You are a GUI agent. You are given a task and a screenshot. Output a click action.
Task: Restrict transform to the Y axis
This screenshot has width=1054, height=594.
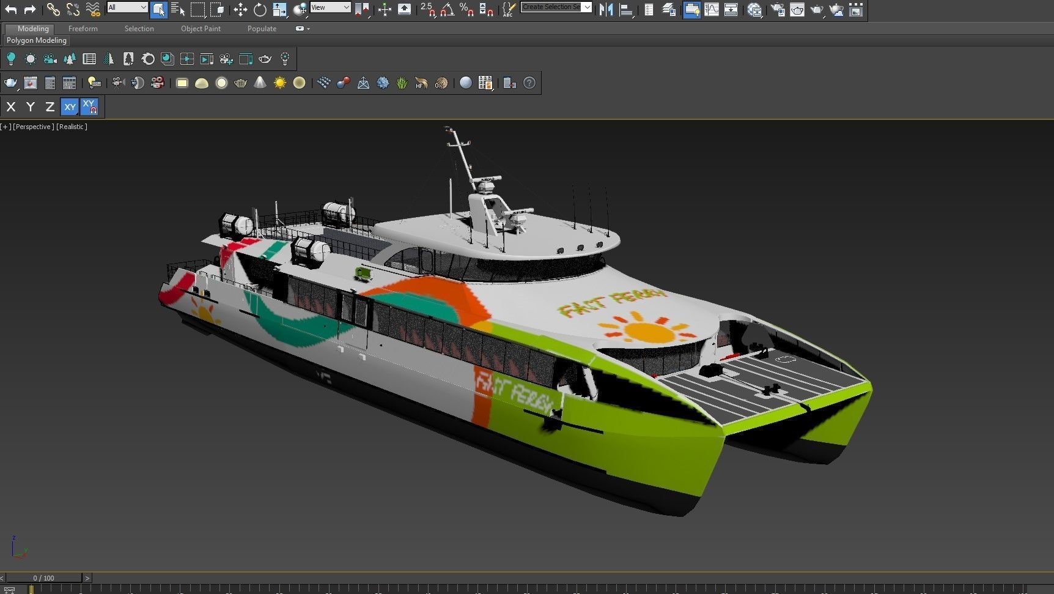tap(31, 107)
